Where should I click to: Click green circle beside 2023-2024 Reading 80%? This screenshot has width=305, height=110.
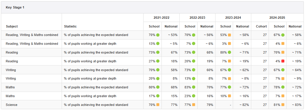pyautogui.click(x=229, y=52)
